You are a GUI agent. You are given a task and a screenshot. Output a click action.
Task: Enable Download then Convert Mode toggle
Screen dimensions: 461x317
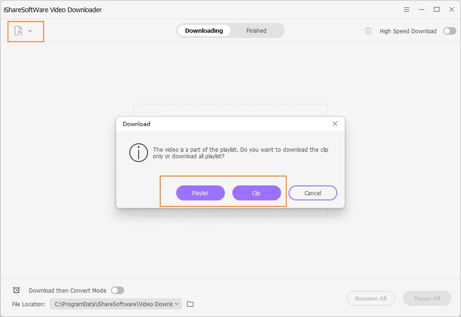click(117, 290)
